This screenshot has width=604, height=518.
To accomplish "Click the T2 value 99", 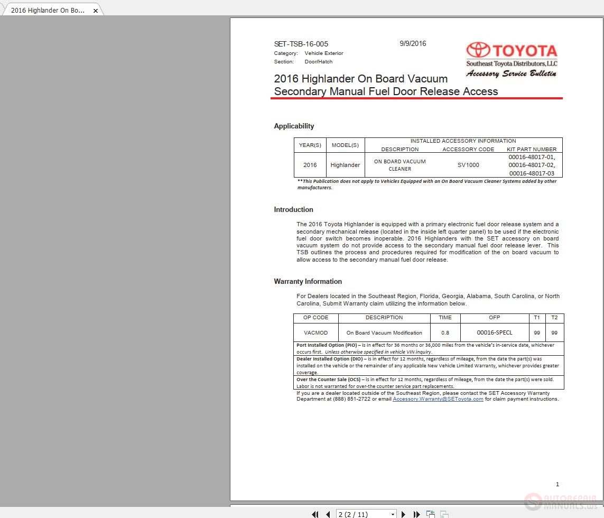I will pyautogui.click(x=554, y=332).
